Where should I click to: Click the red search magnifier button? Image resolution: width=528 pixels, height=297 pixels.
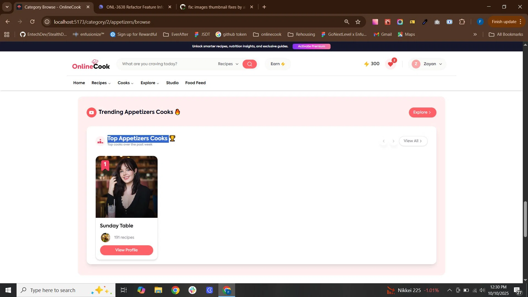pyautogui.click(x=249, y=64)
